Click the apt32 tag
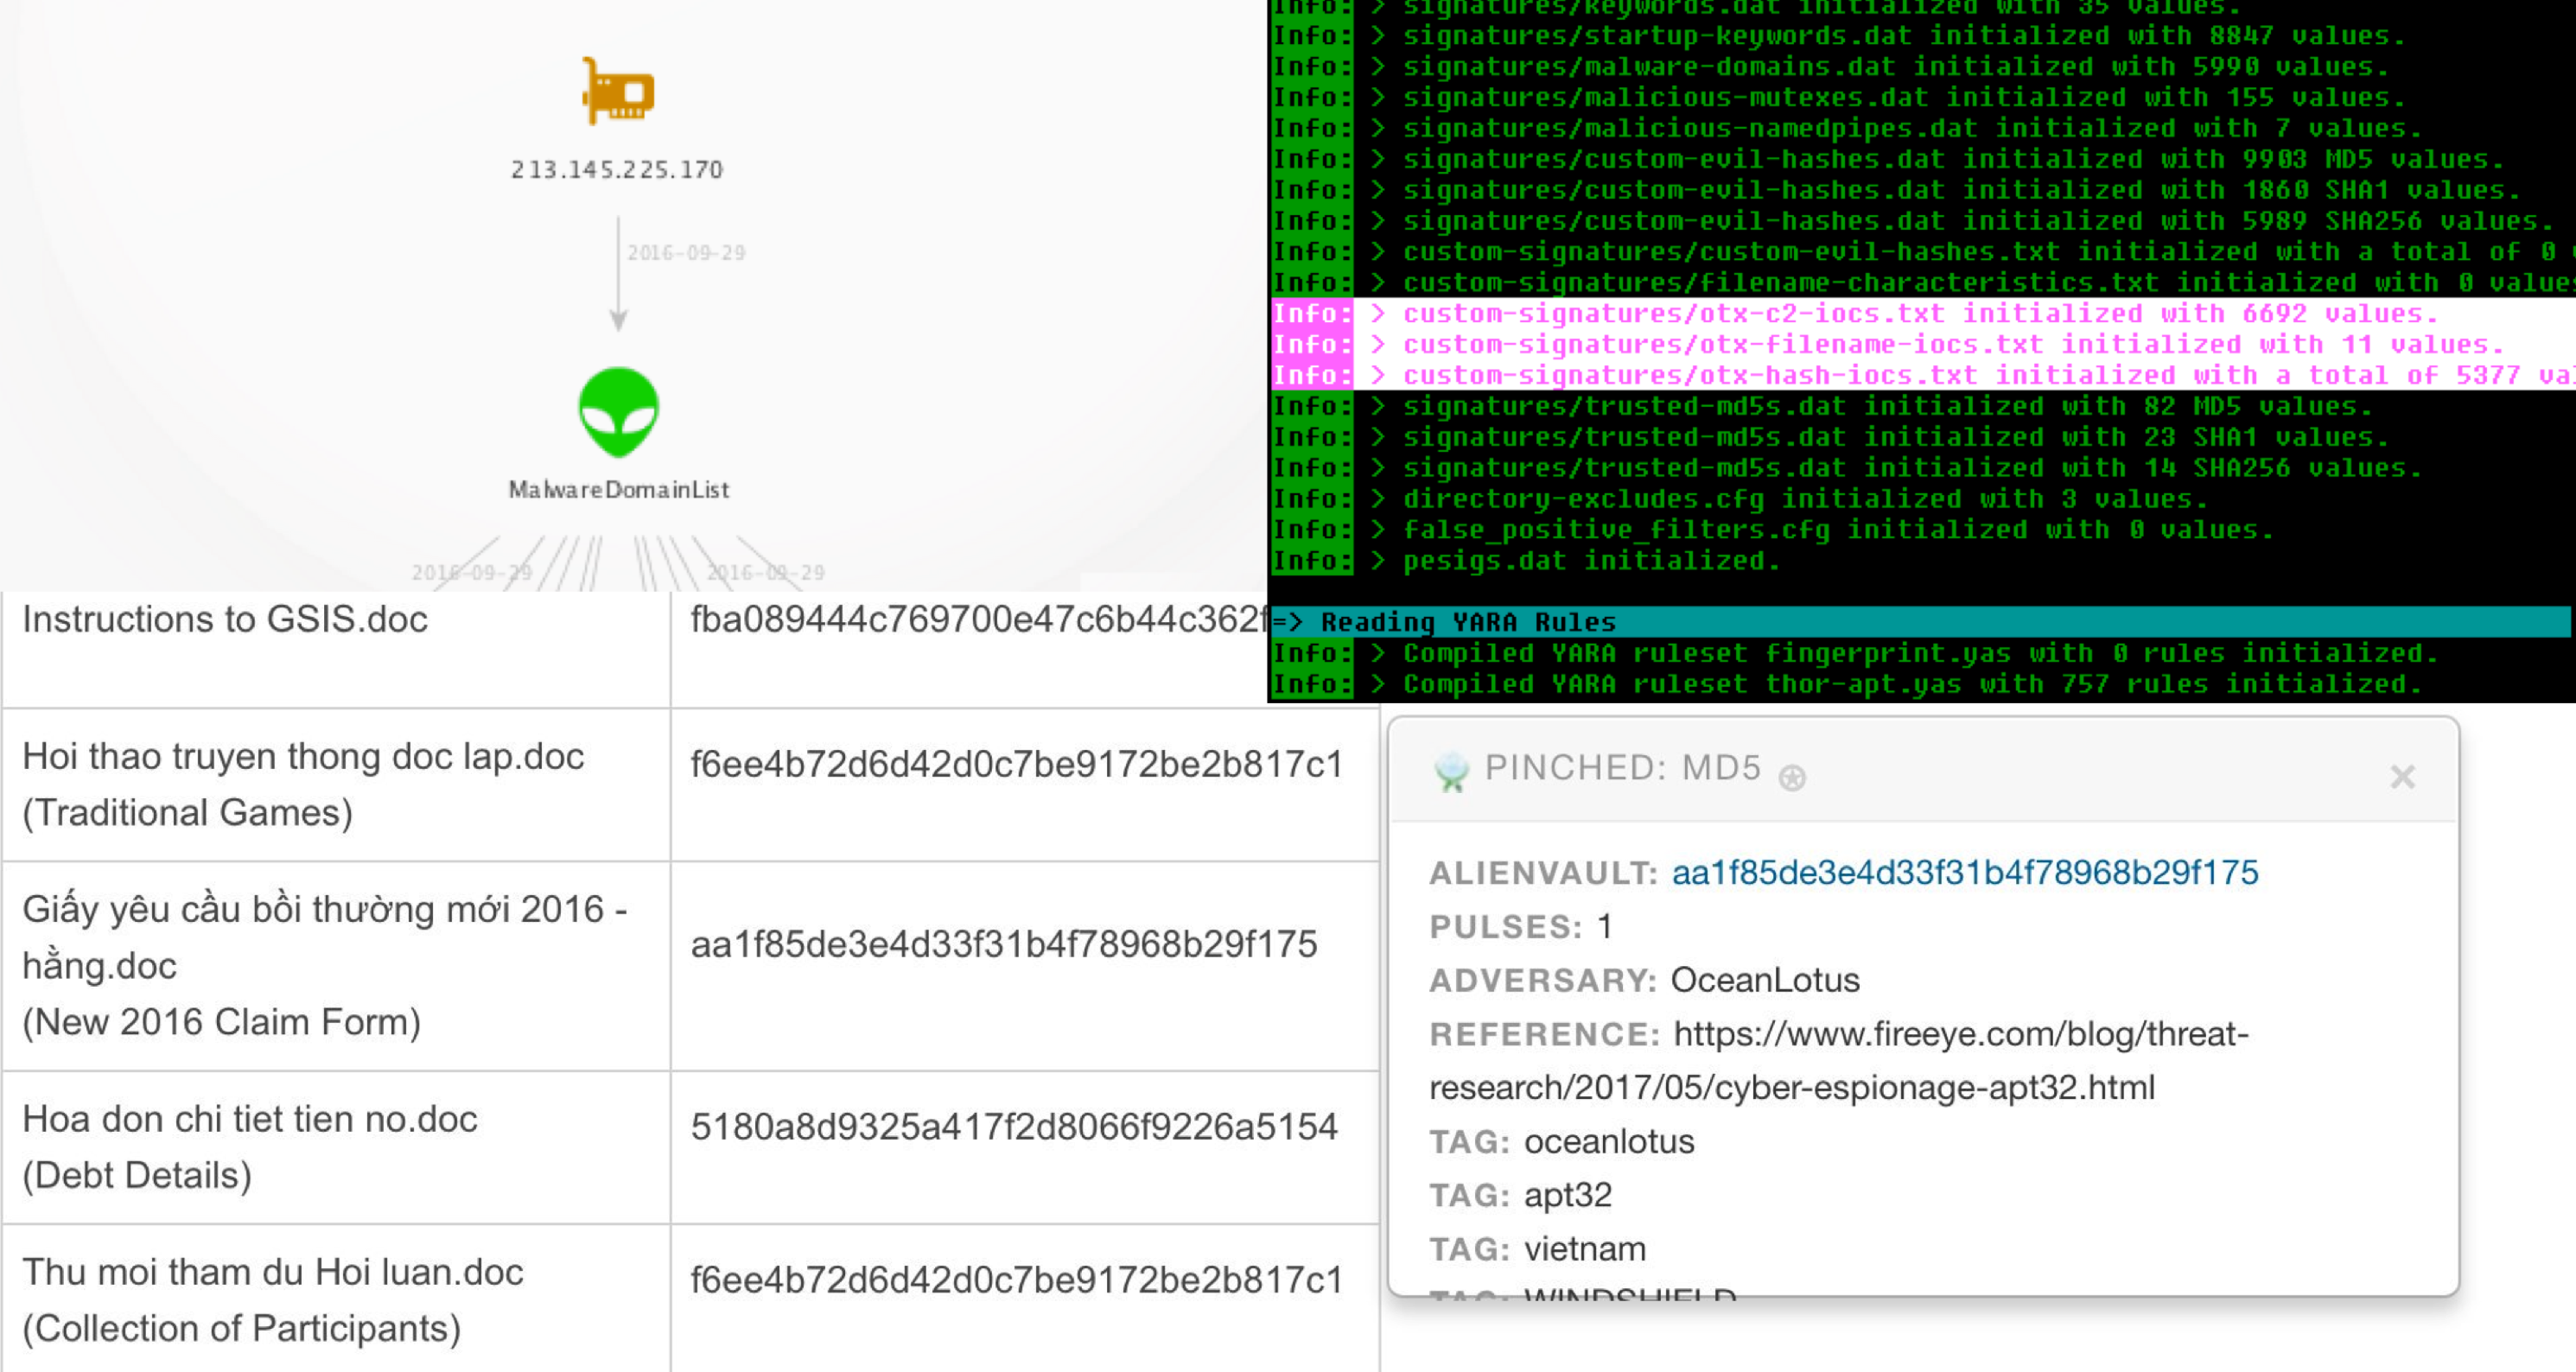 tap(1569, 1195)
